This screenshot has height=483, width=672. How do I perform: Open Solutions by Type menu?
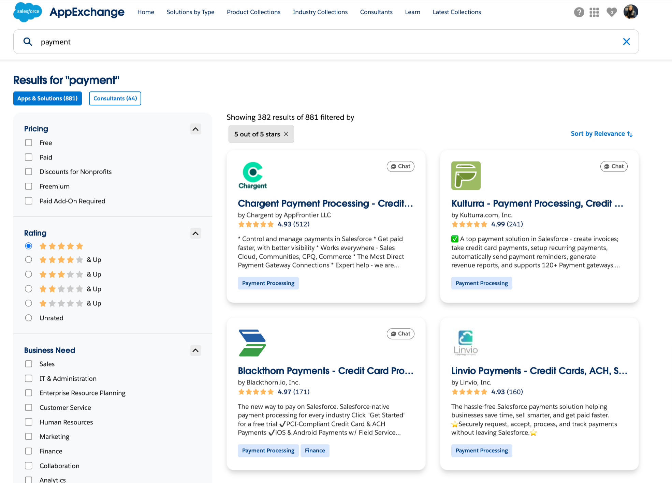[x=190, y=12]
